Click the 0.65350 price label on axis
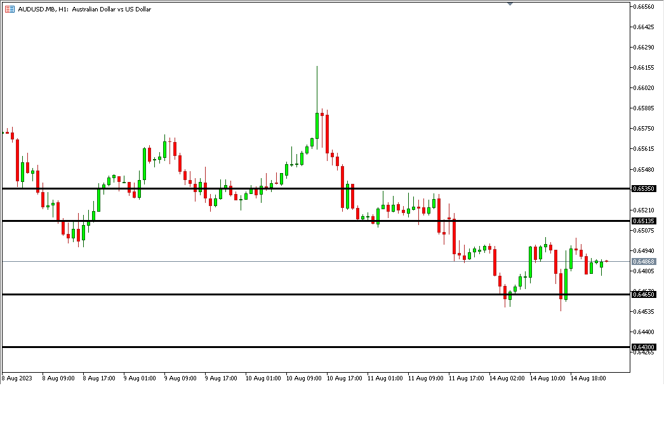664x426 pixels. point(644,189)
